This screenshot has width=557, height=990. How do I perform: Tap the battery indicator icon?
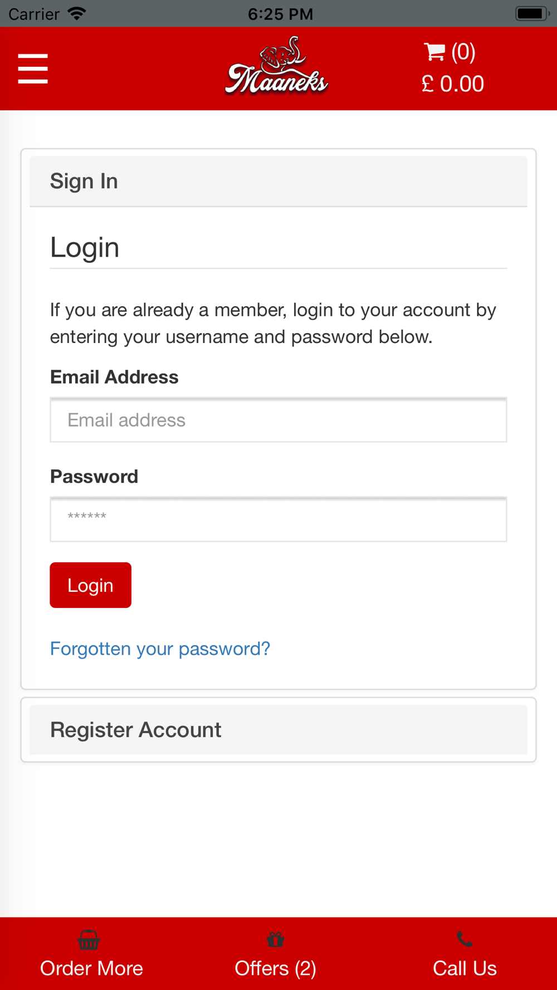(x=531, y=13)
